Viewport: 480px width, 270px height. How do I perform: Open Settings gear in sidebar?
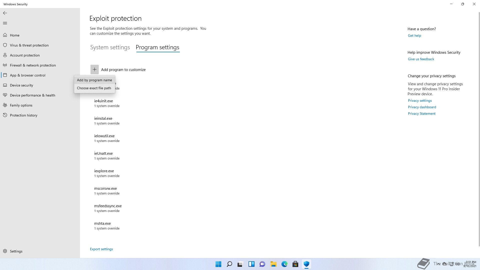tap(5, 251)
